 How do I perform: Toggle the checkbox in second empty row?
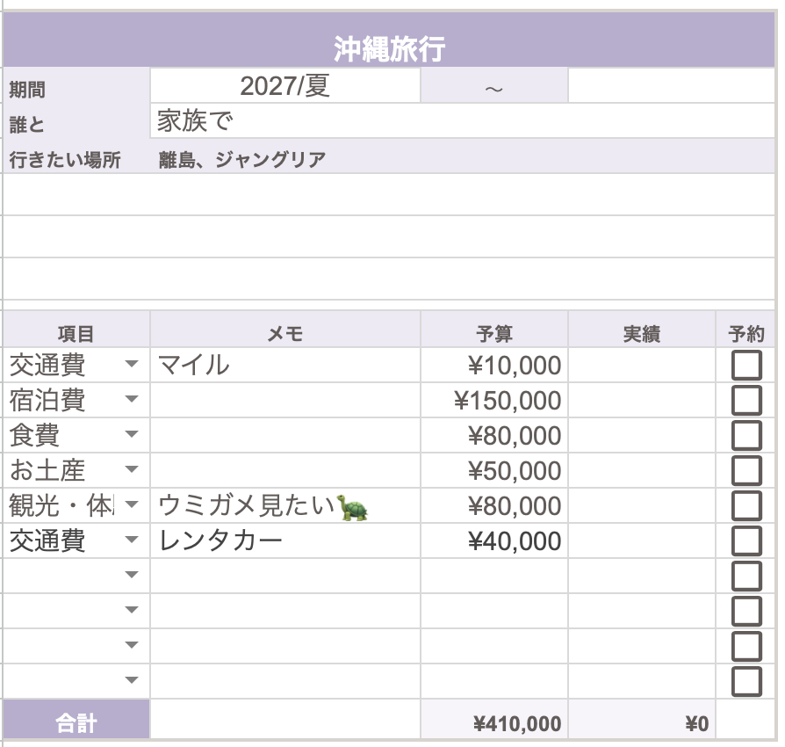pyautogui.click(x=746, y=611)
